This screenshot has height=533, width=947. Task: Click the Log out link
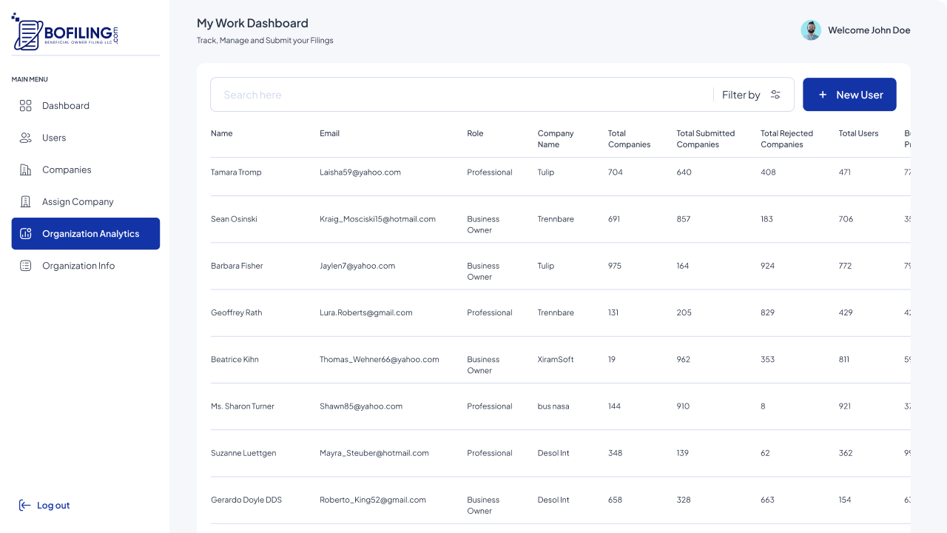click(x=53, y=506)
